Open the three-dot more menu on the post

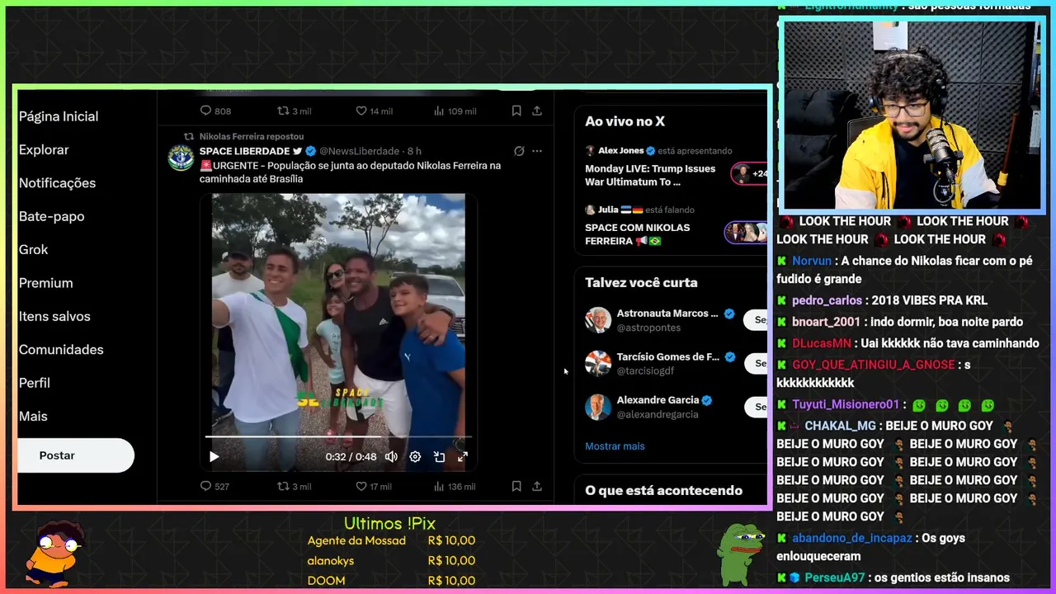point(537,151)
